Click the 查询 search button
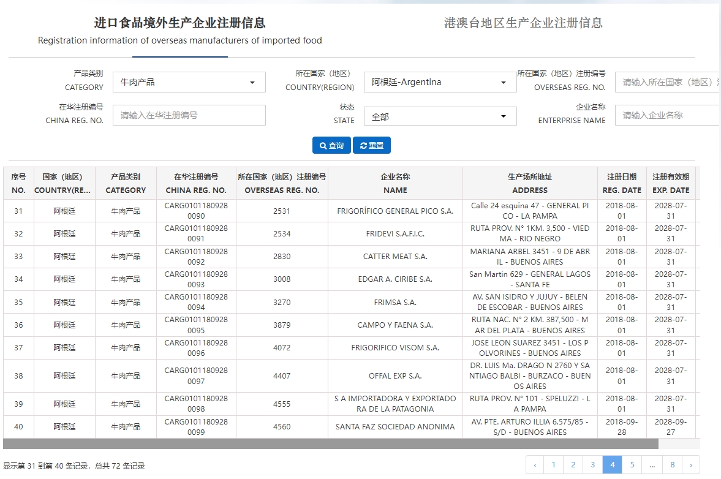The width and height of the screenshot is (721, 479). click(x=331, y=145)
